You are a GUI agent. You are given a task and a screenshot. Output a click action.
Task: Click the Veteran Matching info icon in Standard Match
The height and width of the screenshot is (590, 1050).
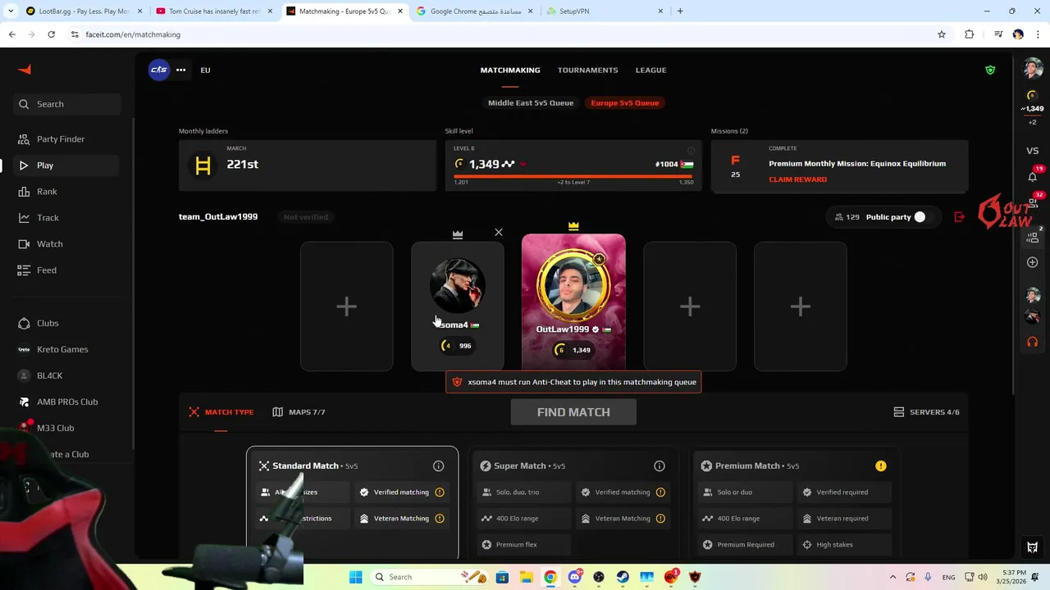[x=440, y=519]
